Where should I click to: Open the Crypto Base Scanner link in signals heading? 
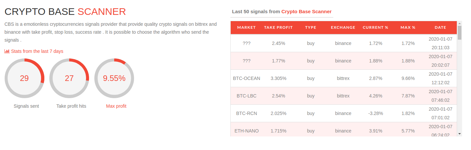[306, 12]
